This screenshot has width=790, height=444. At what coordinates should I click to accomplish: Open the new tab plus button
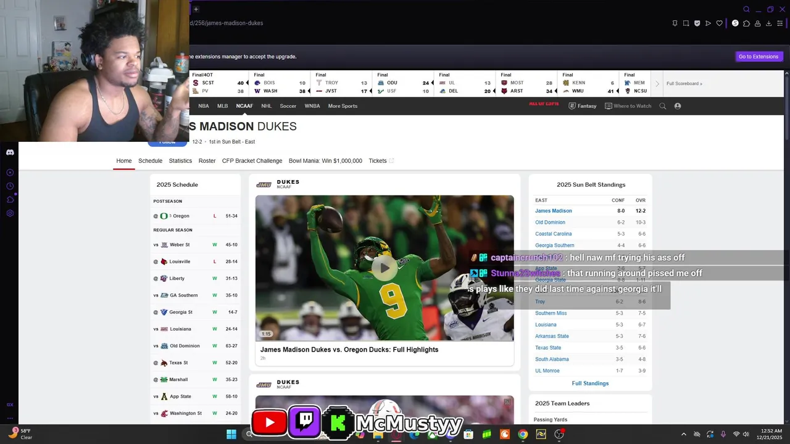point(196,9)
